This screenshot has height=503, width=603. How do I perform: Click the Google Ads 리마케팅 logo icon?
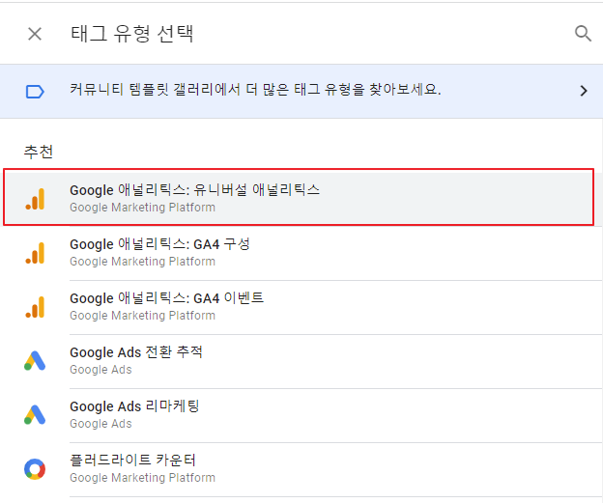35,415
